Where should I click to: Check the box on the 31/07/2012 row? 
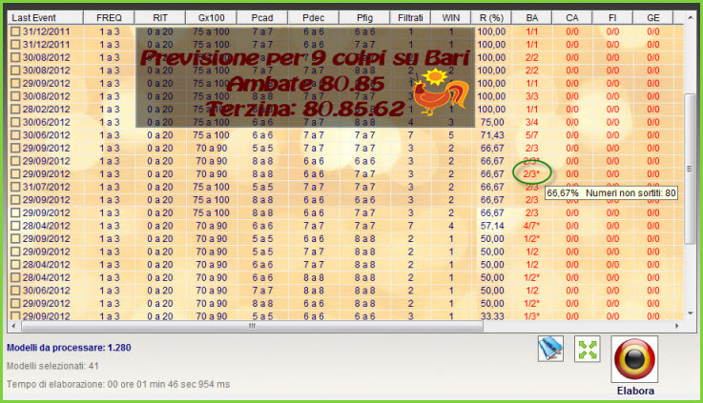[x=14, y=187]
